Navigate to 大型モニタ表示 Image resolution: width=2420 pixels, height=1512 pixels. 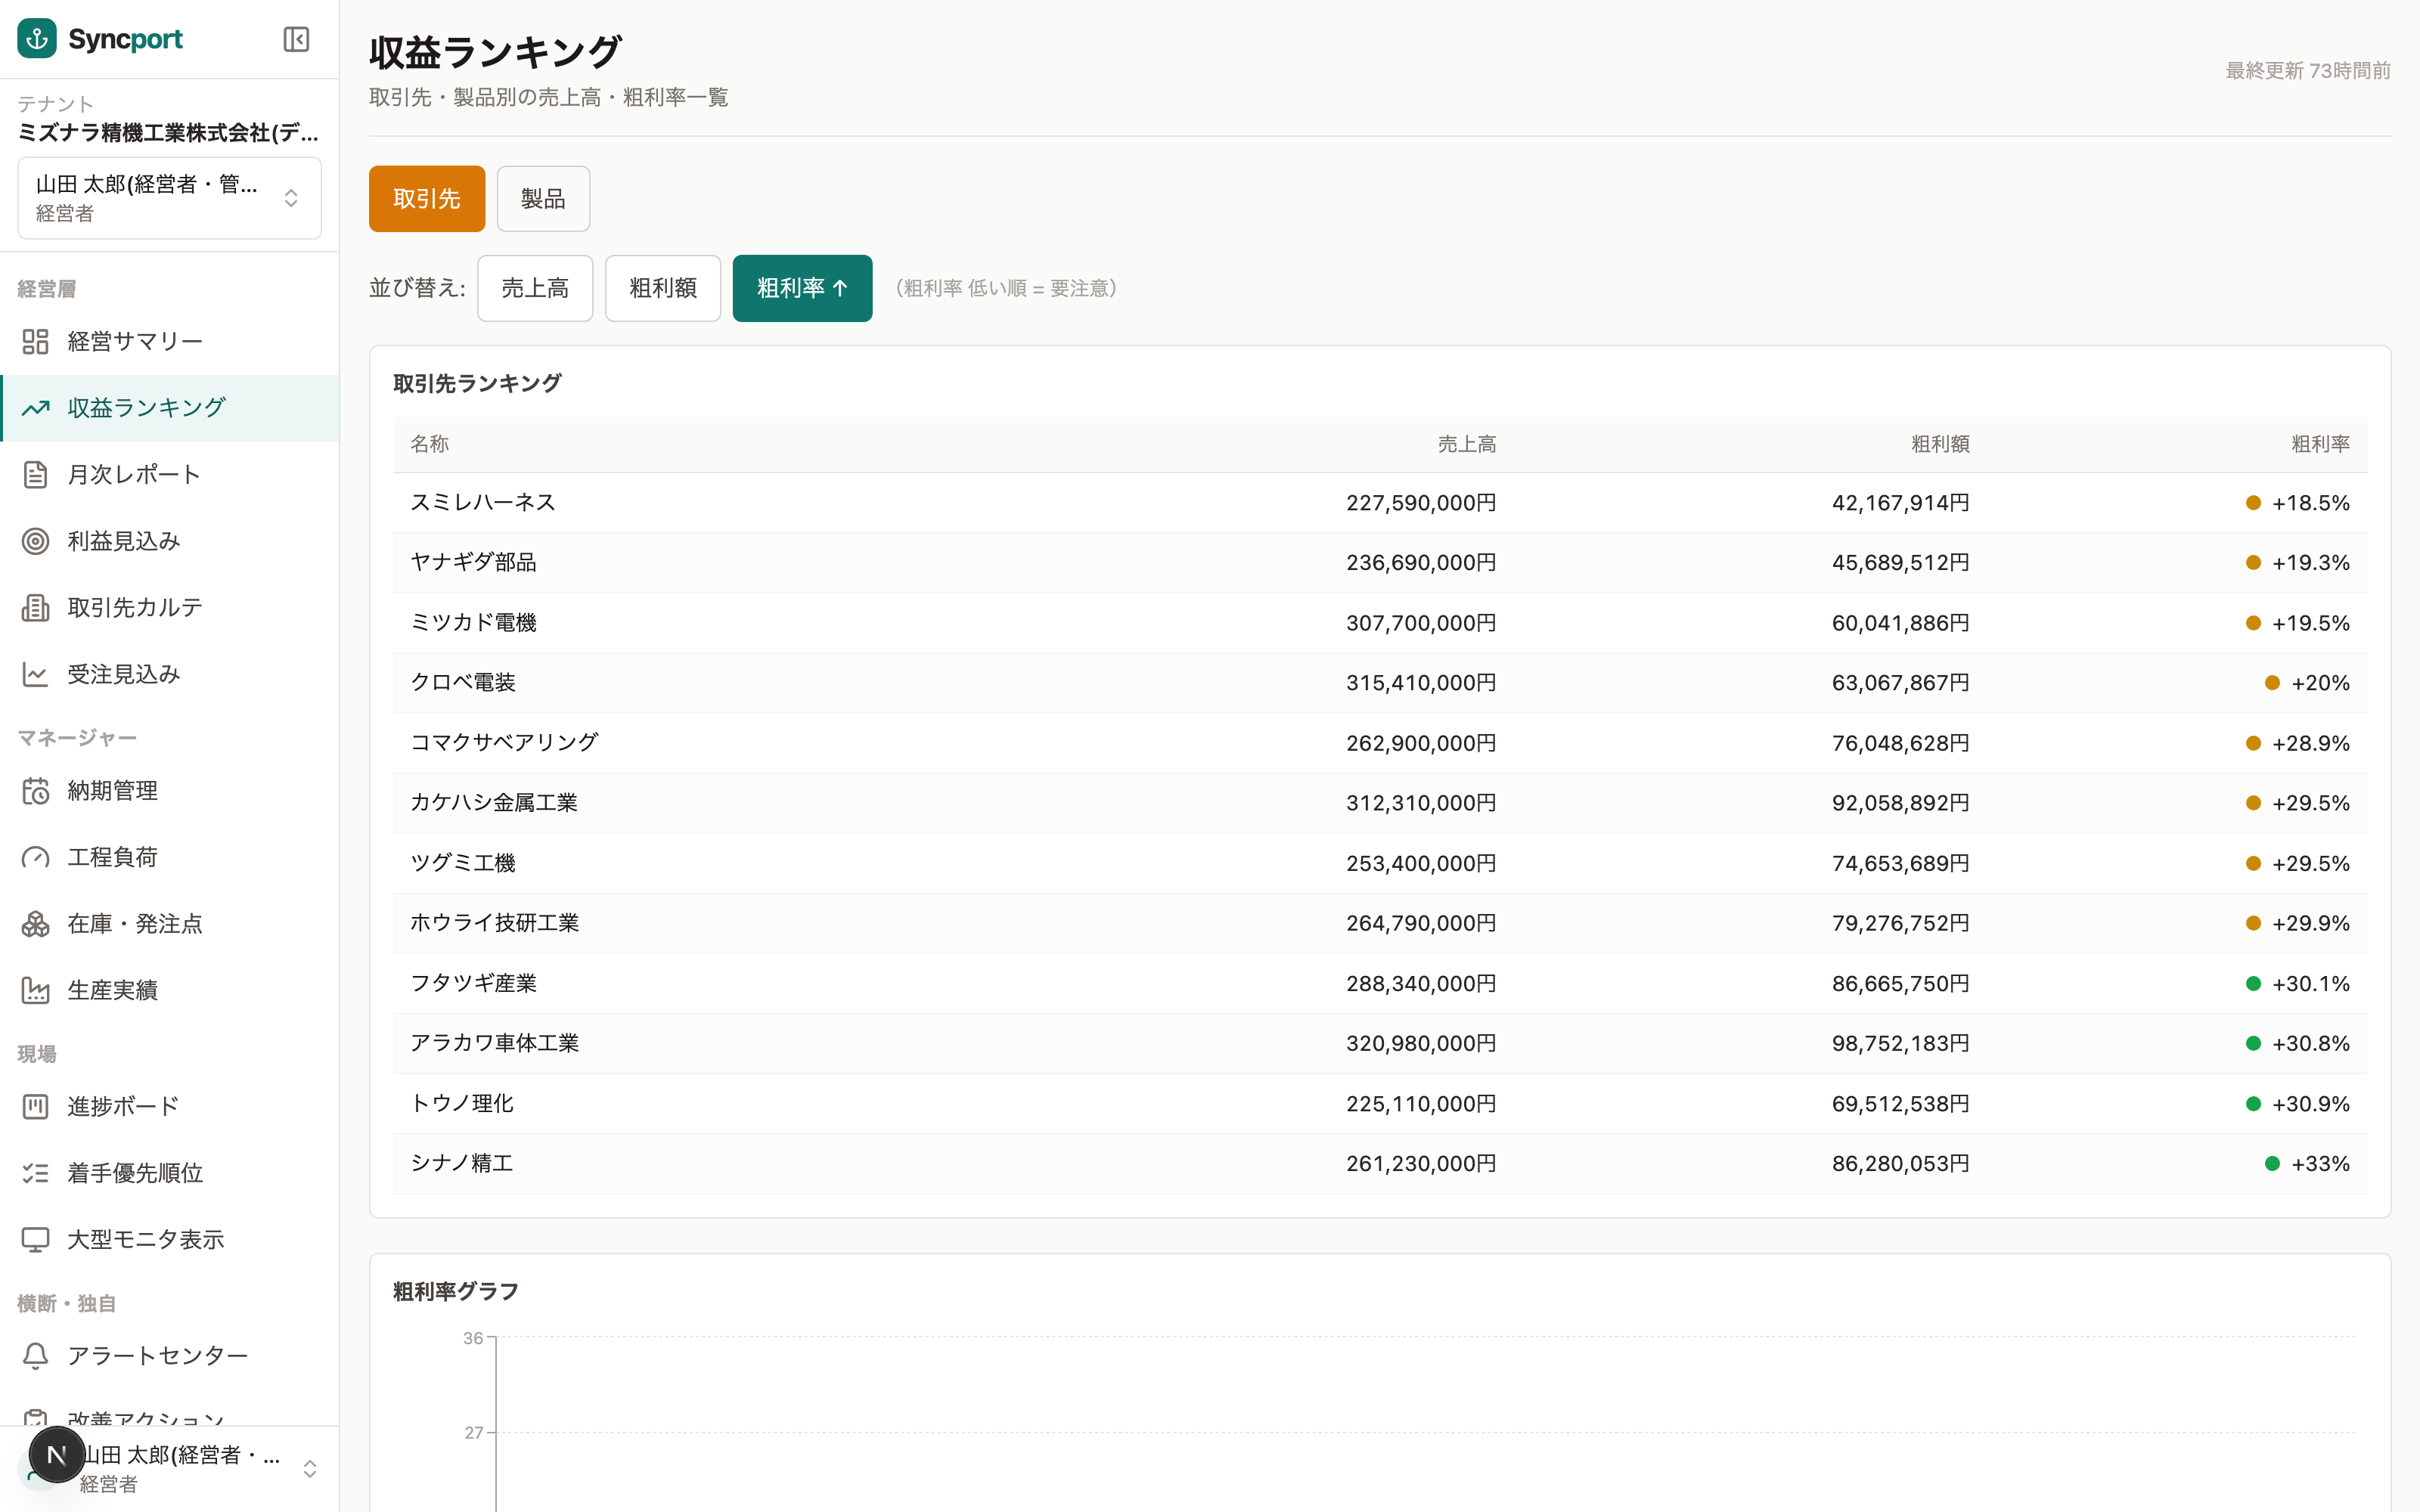click(x=169, y=1239)
